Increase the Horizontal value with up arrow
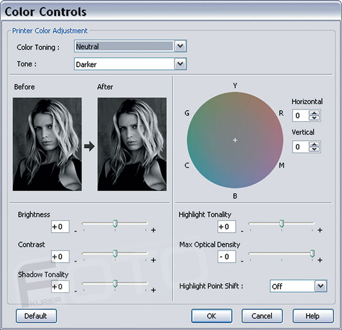Screen dimensions: 342x330 click(x=315, y=113)
